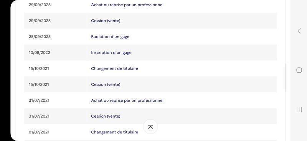Tap the Android back chevron
Image resolution: width=307 pixels, height=141 pixels.
pos(299,31)
